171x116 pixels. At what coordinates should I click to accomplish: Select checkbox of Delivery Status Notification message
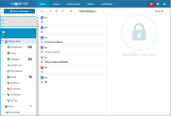(42, 62)
